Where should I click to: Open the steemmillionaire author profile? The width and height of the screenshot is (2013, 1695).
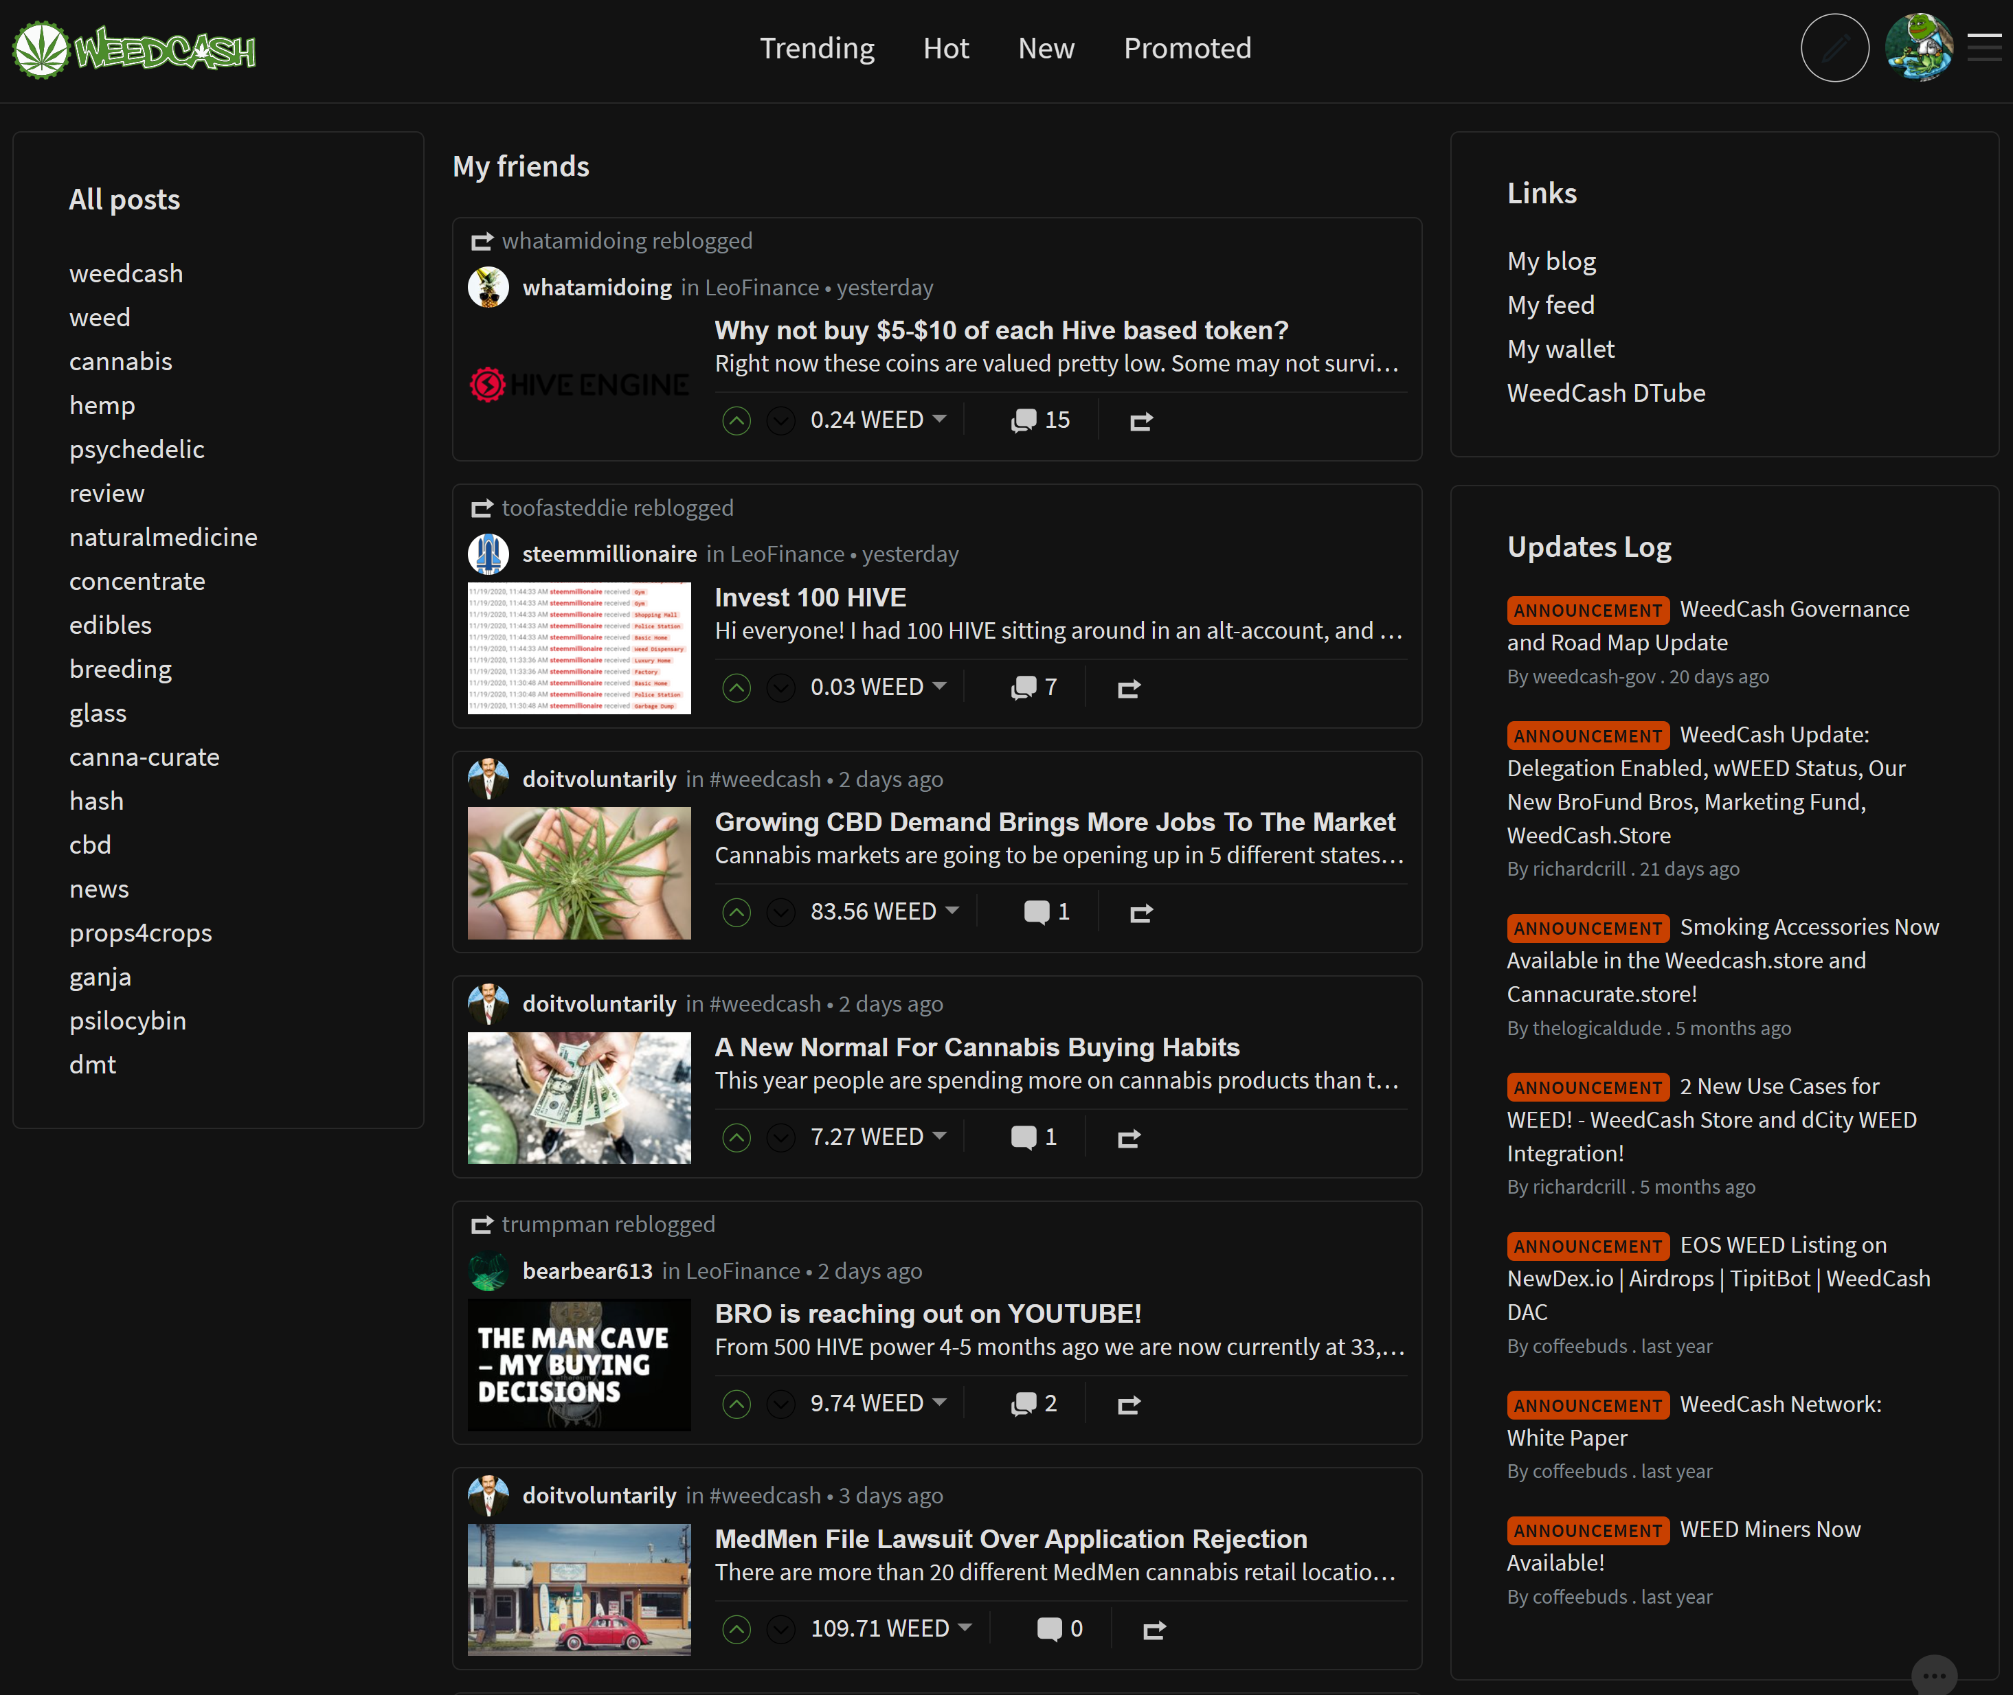609,554
